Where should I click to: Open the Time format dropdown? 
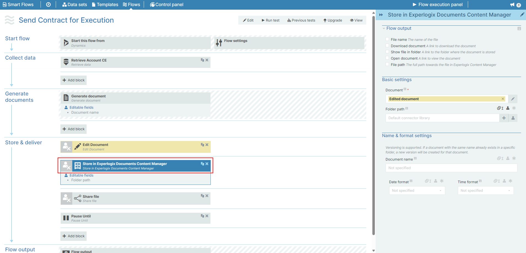486,190
